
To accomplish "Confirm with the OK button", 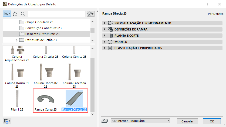I will tap(212, 121).
